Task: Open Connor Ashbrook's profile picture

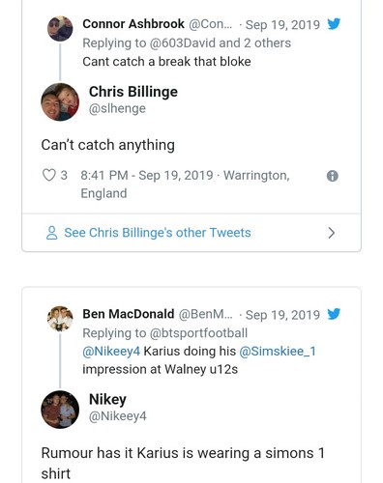Action: click(60, 29)
